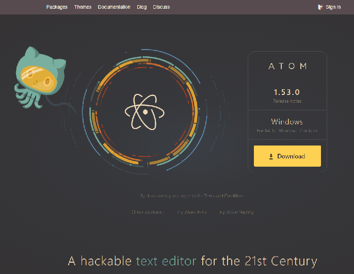This screenshot has width=354, height=274.
Task: Click the download arrow icon
Action: tap(271, 156)
